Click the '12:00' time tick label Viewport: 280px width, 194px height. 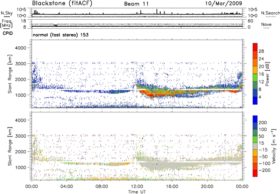click(137, 187)
